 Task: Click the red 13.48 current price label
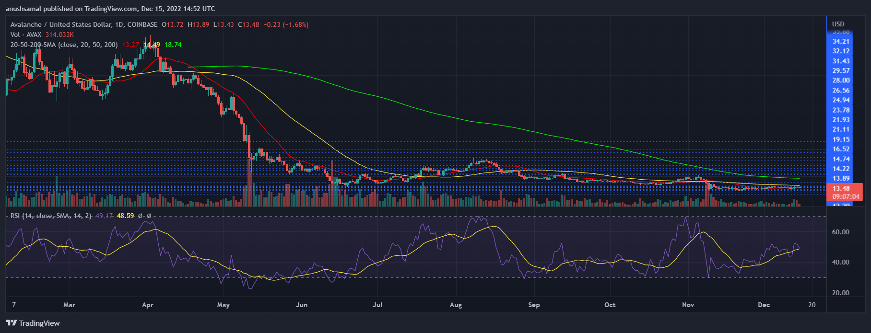[841, 188]
